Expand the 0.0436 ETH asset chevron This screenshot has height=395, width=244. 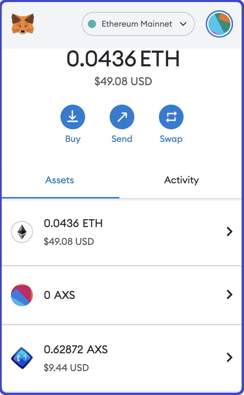(229, 232)
